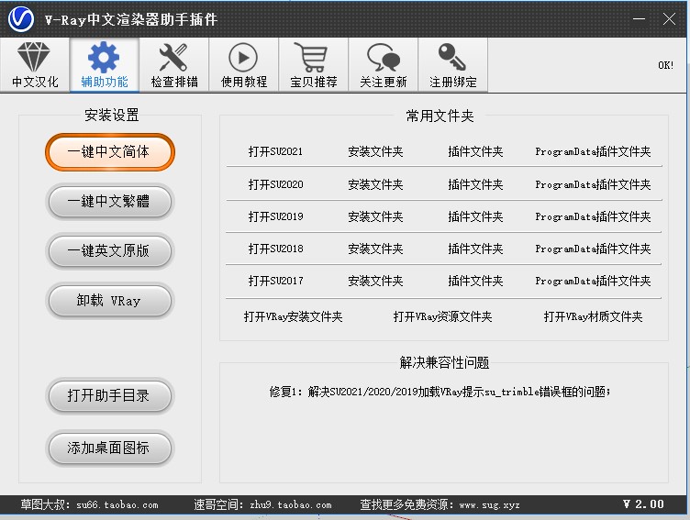The image size is (690, 520).
Task: Open ProgramData插件文件夹 in SU2021 row
Action: pyautogui.click(x=593, y=151)
